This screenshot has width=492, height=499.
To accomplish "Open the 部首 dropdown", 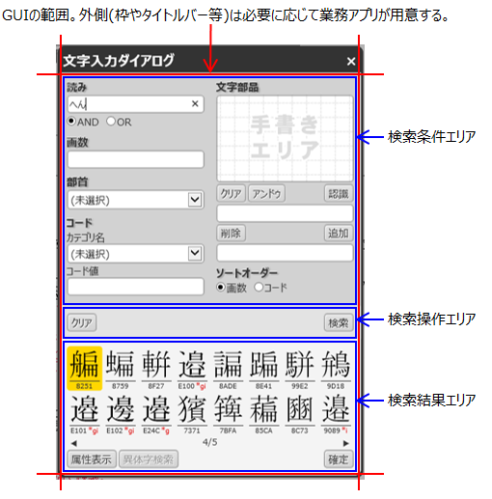I will click(136, 200).
